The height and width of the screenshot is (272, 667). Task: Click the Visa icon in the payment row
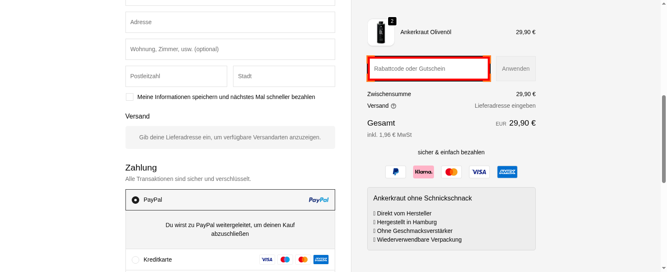point(479,172)
